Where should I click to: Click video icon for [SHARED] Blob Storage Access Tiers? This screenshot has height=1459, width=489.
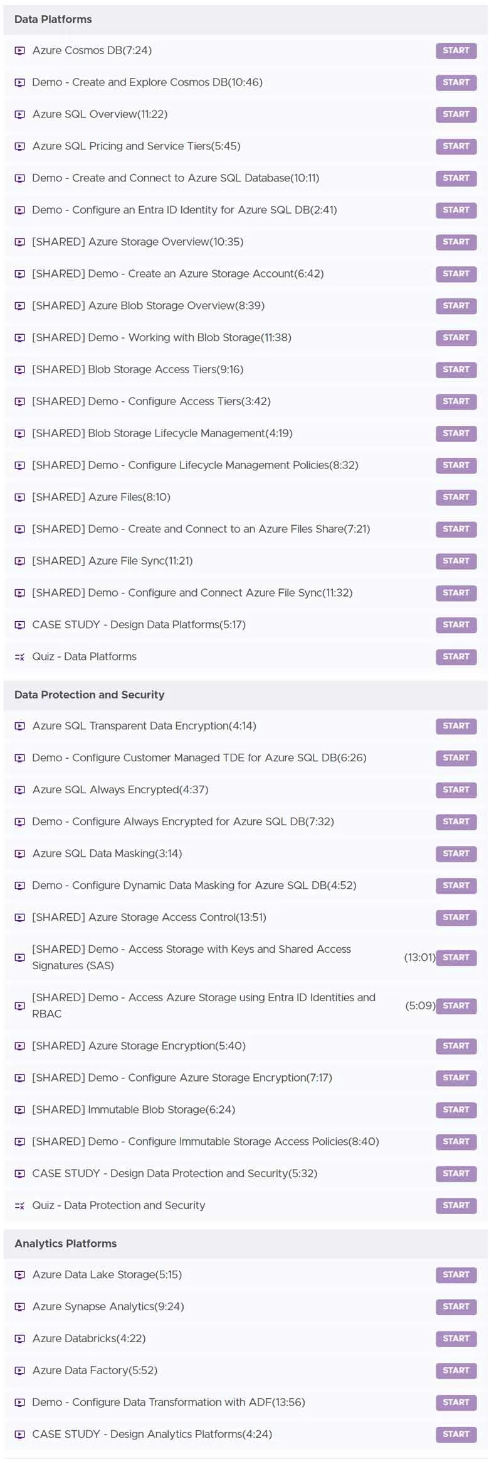coord(20,370)
